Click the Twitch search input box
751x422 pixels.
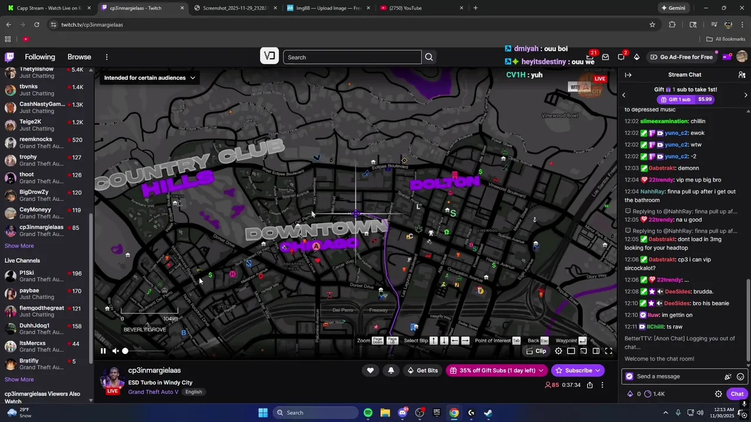[x=352, y=57]
